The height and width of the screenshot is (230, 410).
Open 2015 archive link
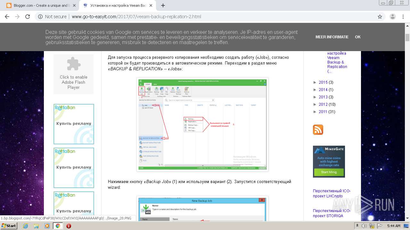coord(323,82)
